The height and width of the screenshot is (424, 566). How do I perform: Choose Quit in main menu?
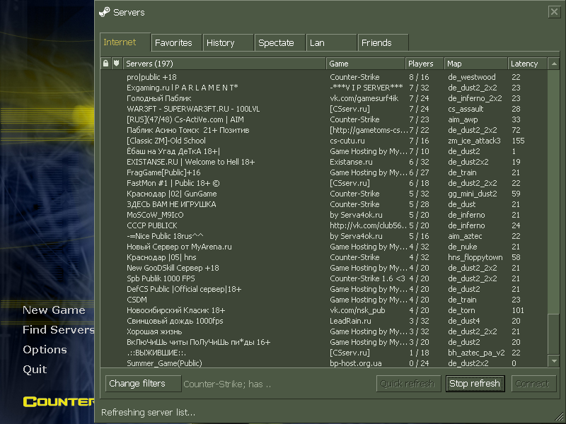pos(35,369)
